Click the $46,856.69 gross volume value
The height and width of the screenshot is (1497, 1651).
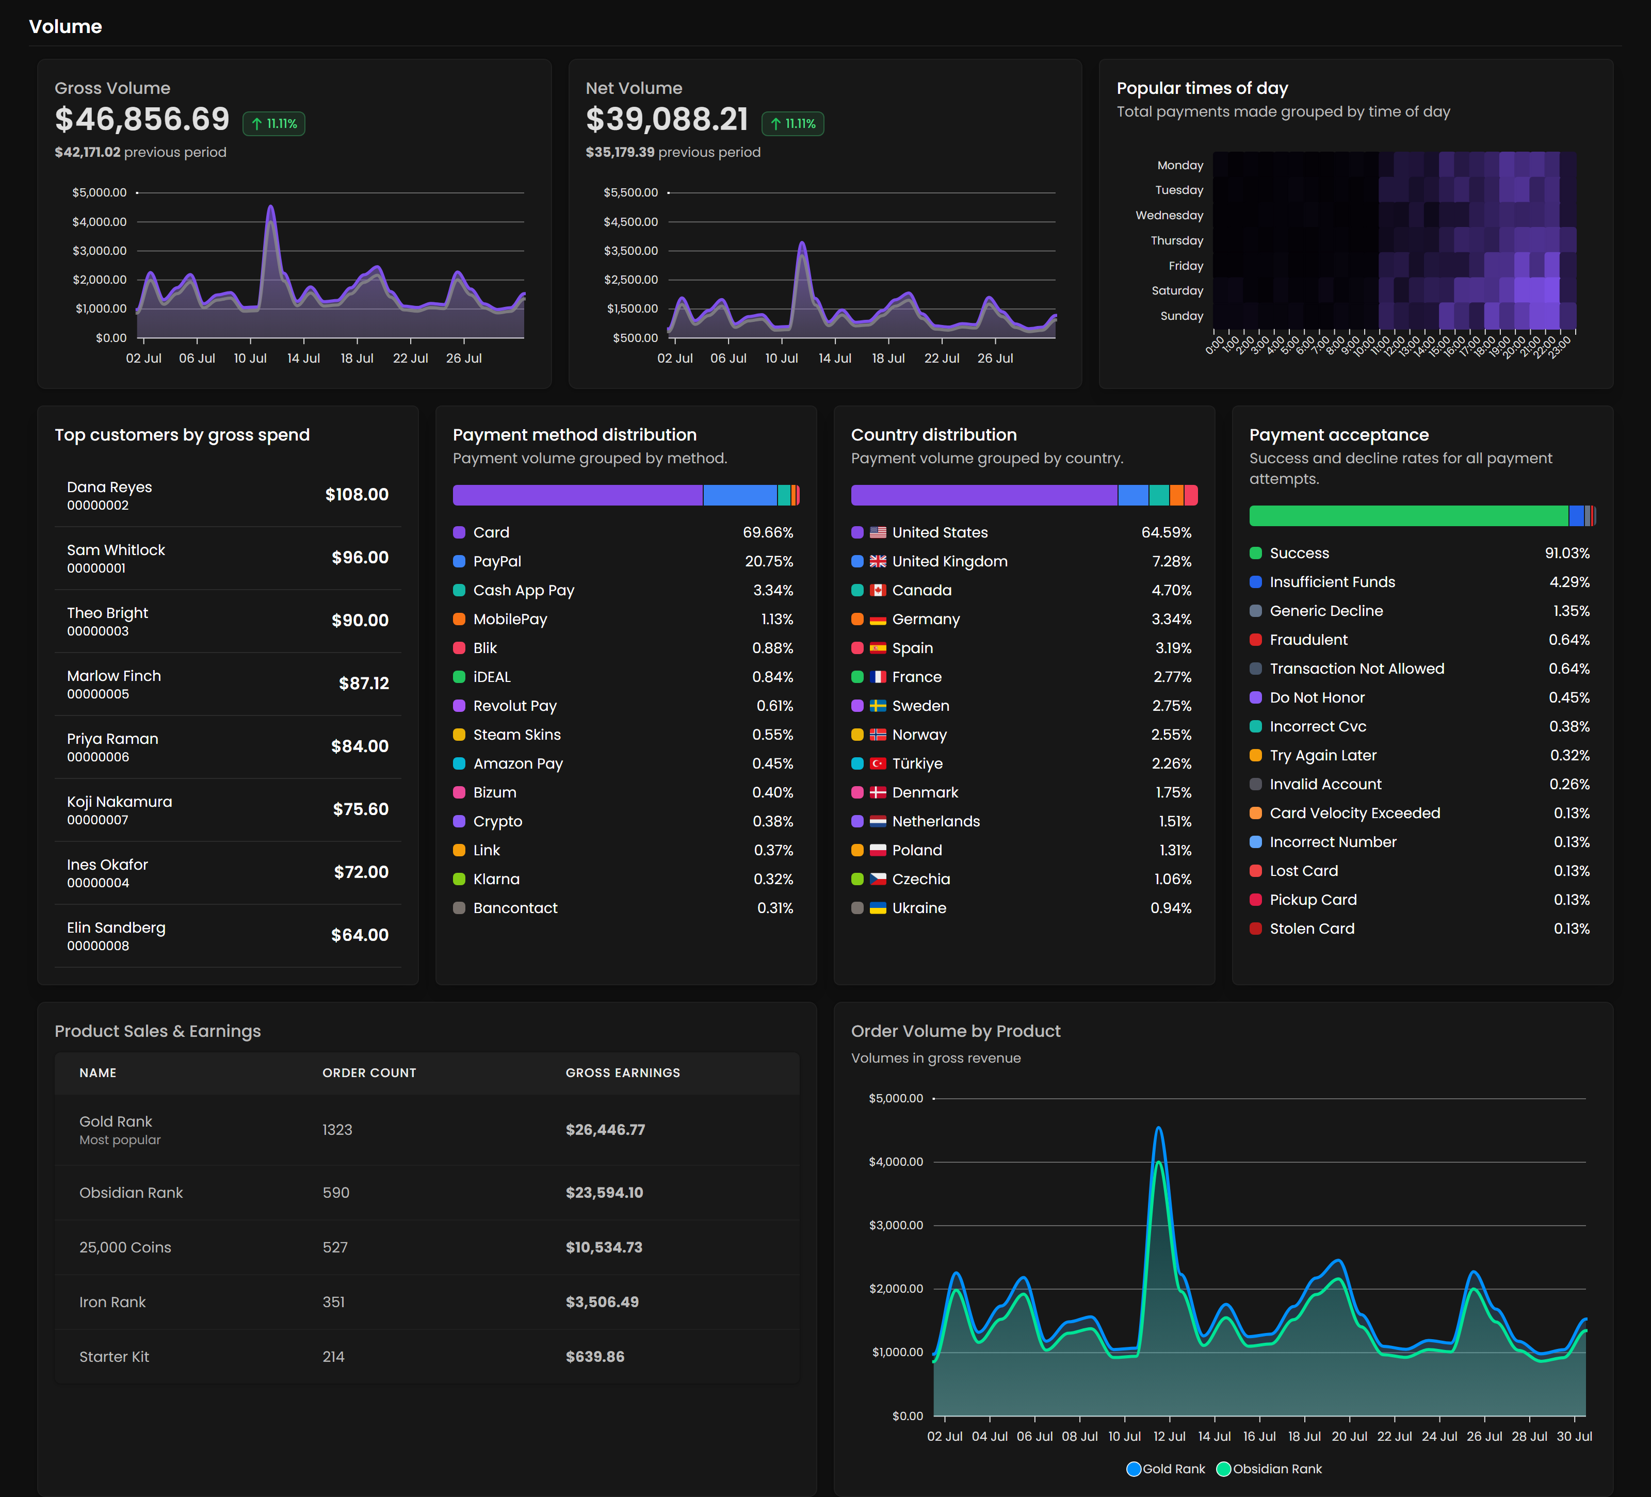tap(142, 120)
